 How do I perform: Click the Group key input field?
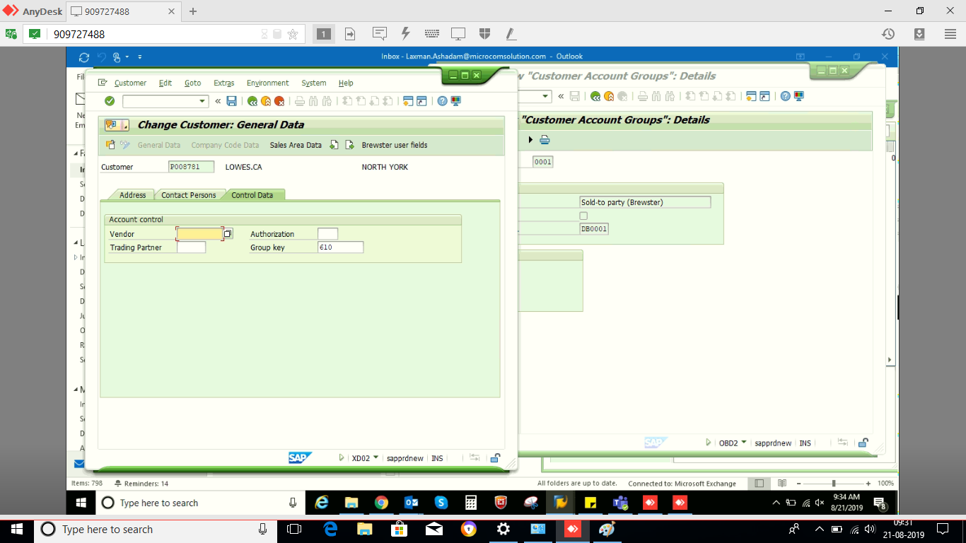pyautogui.click(x=340, y=247)
